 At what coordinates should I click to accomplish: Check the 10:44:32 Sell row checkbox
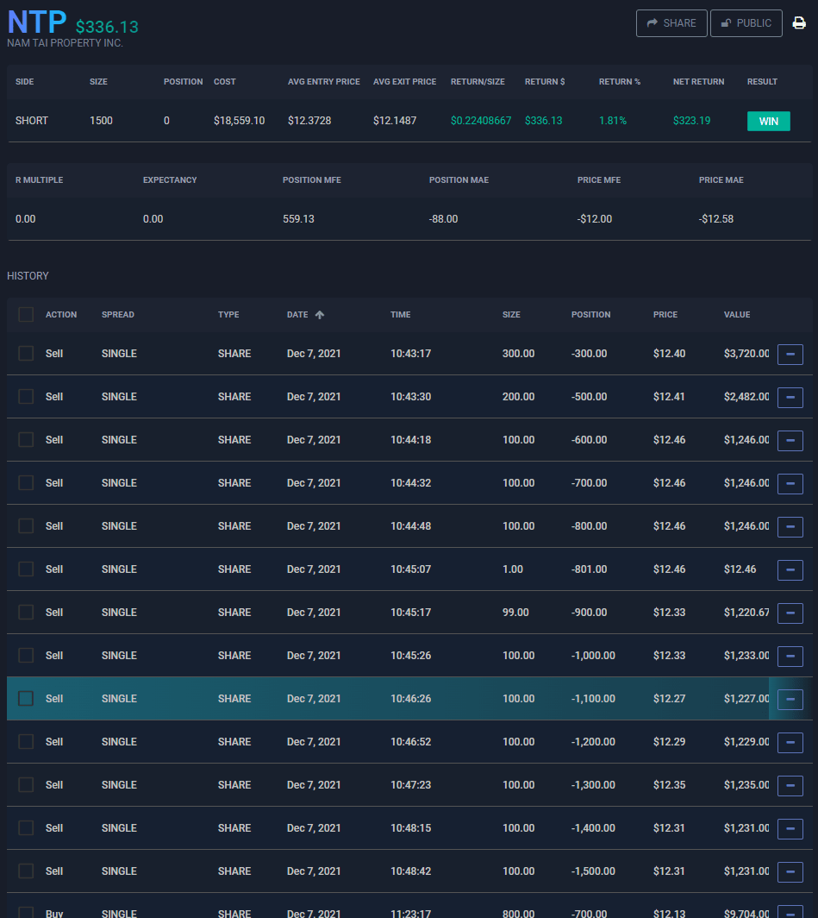[x=26, y=482]
